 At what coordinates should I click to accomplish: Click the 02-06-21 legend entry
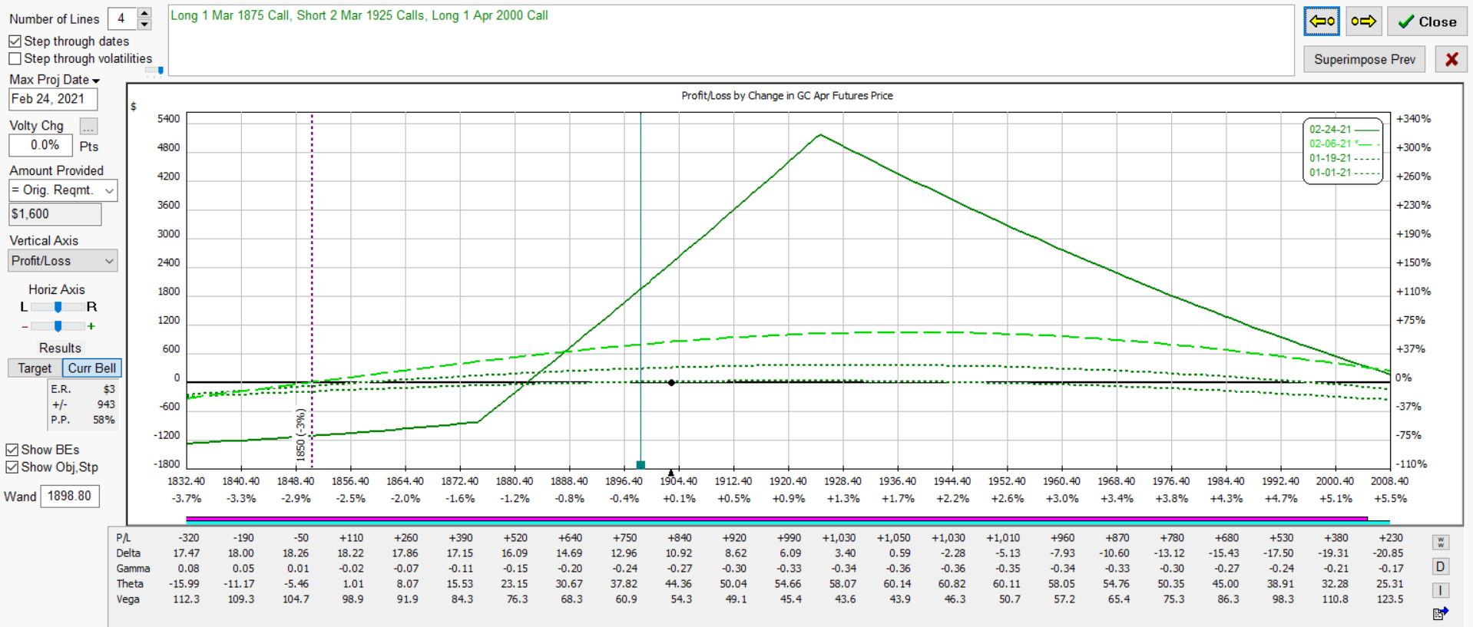pos(1343,144)
